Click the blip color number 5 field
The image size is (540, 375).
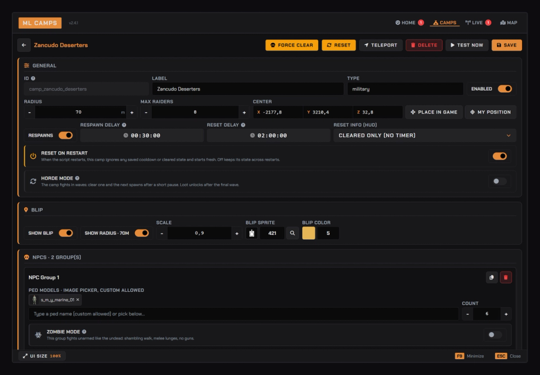pos(328,233)
